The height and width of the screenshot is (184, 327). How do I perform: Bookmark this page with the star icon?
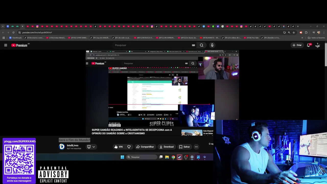pyautogui.click(x=294, y=32)
